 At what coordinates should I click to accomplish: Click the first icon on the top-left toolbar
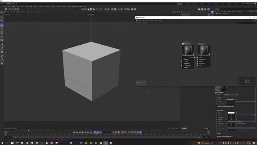click(6, 9)
